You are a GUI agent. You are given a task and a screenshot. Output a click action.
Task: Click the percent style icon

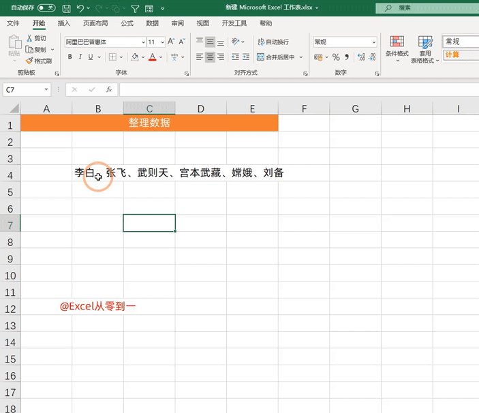(336, 57)
